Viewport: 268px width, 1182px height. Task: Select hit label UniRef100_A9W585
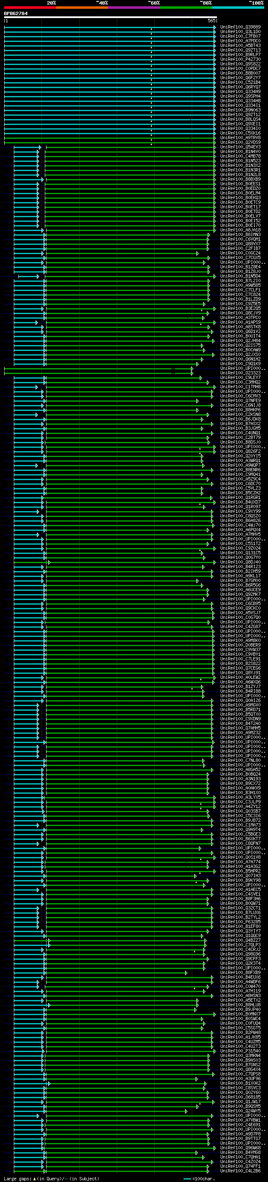pos(240,286)
